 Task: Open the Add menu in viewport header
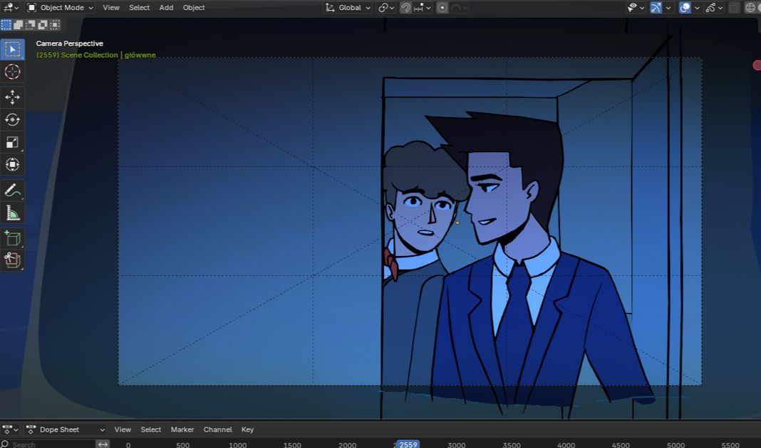click(166, 8)
